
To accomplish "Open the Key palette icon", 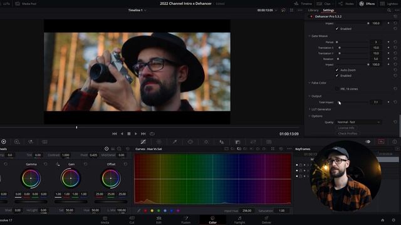I will point(237,142).
